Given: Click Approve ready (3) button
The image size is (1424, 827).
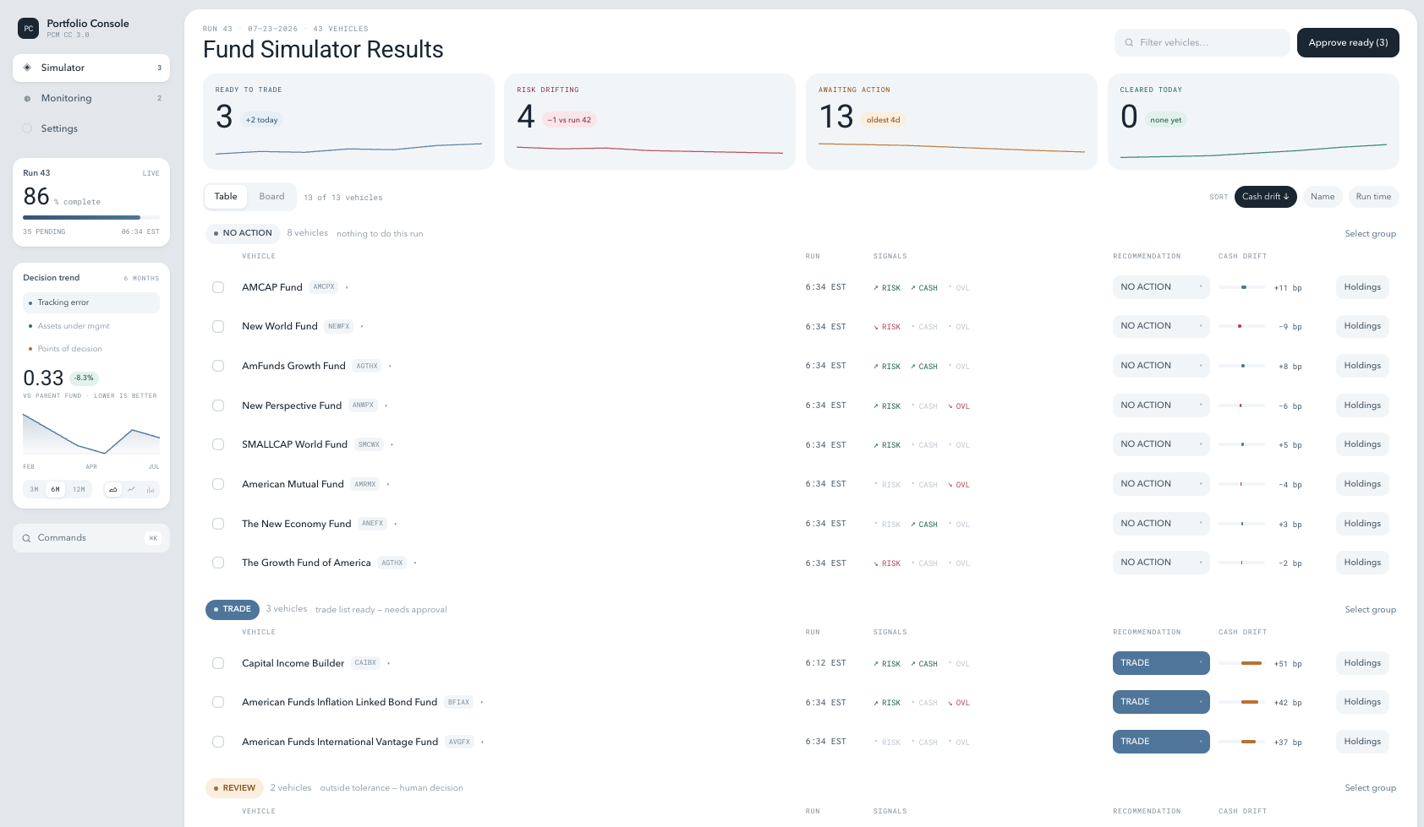Looking at the screenshot, I should [1348, 42].
